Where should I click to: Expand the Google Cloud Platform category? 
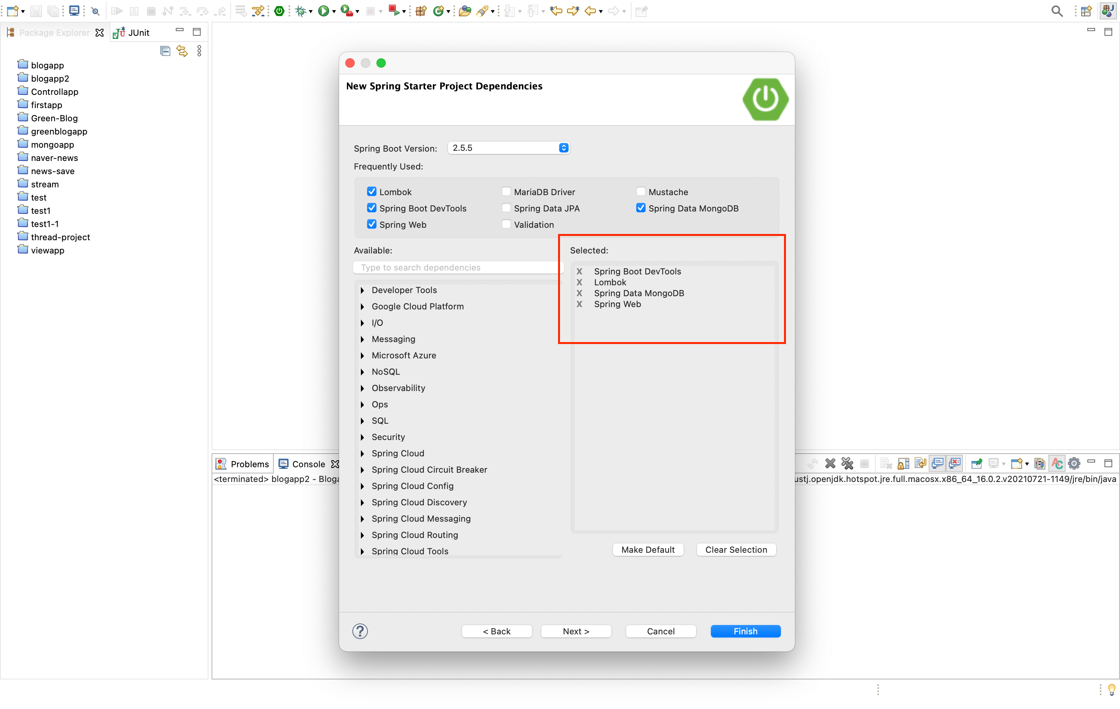pyautogui.click(x=362, y=306)
